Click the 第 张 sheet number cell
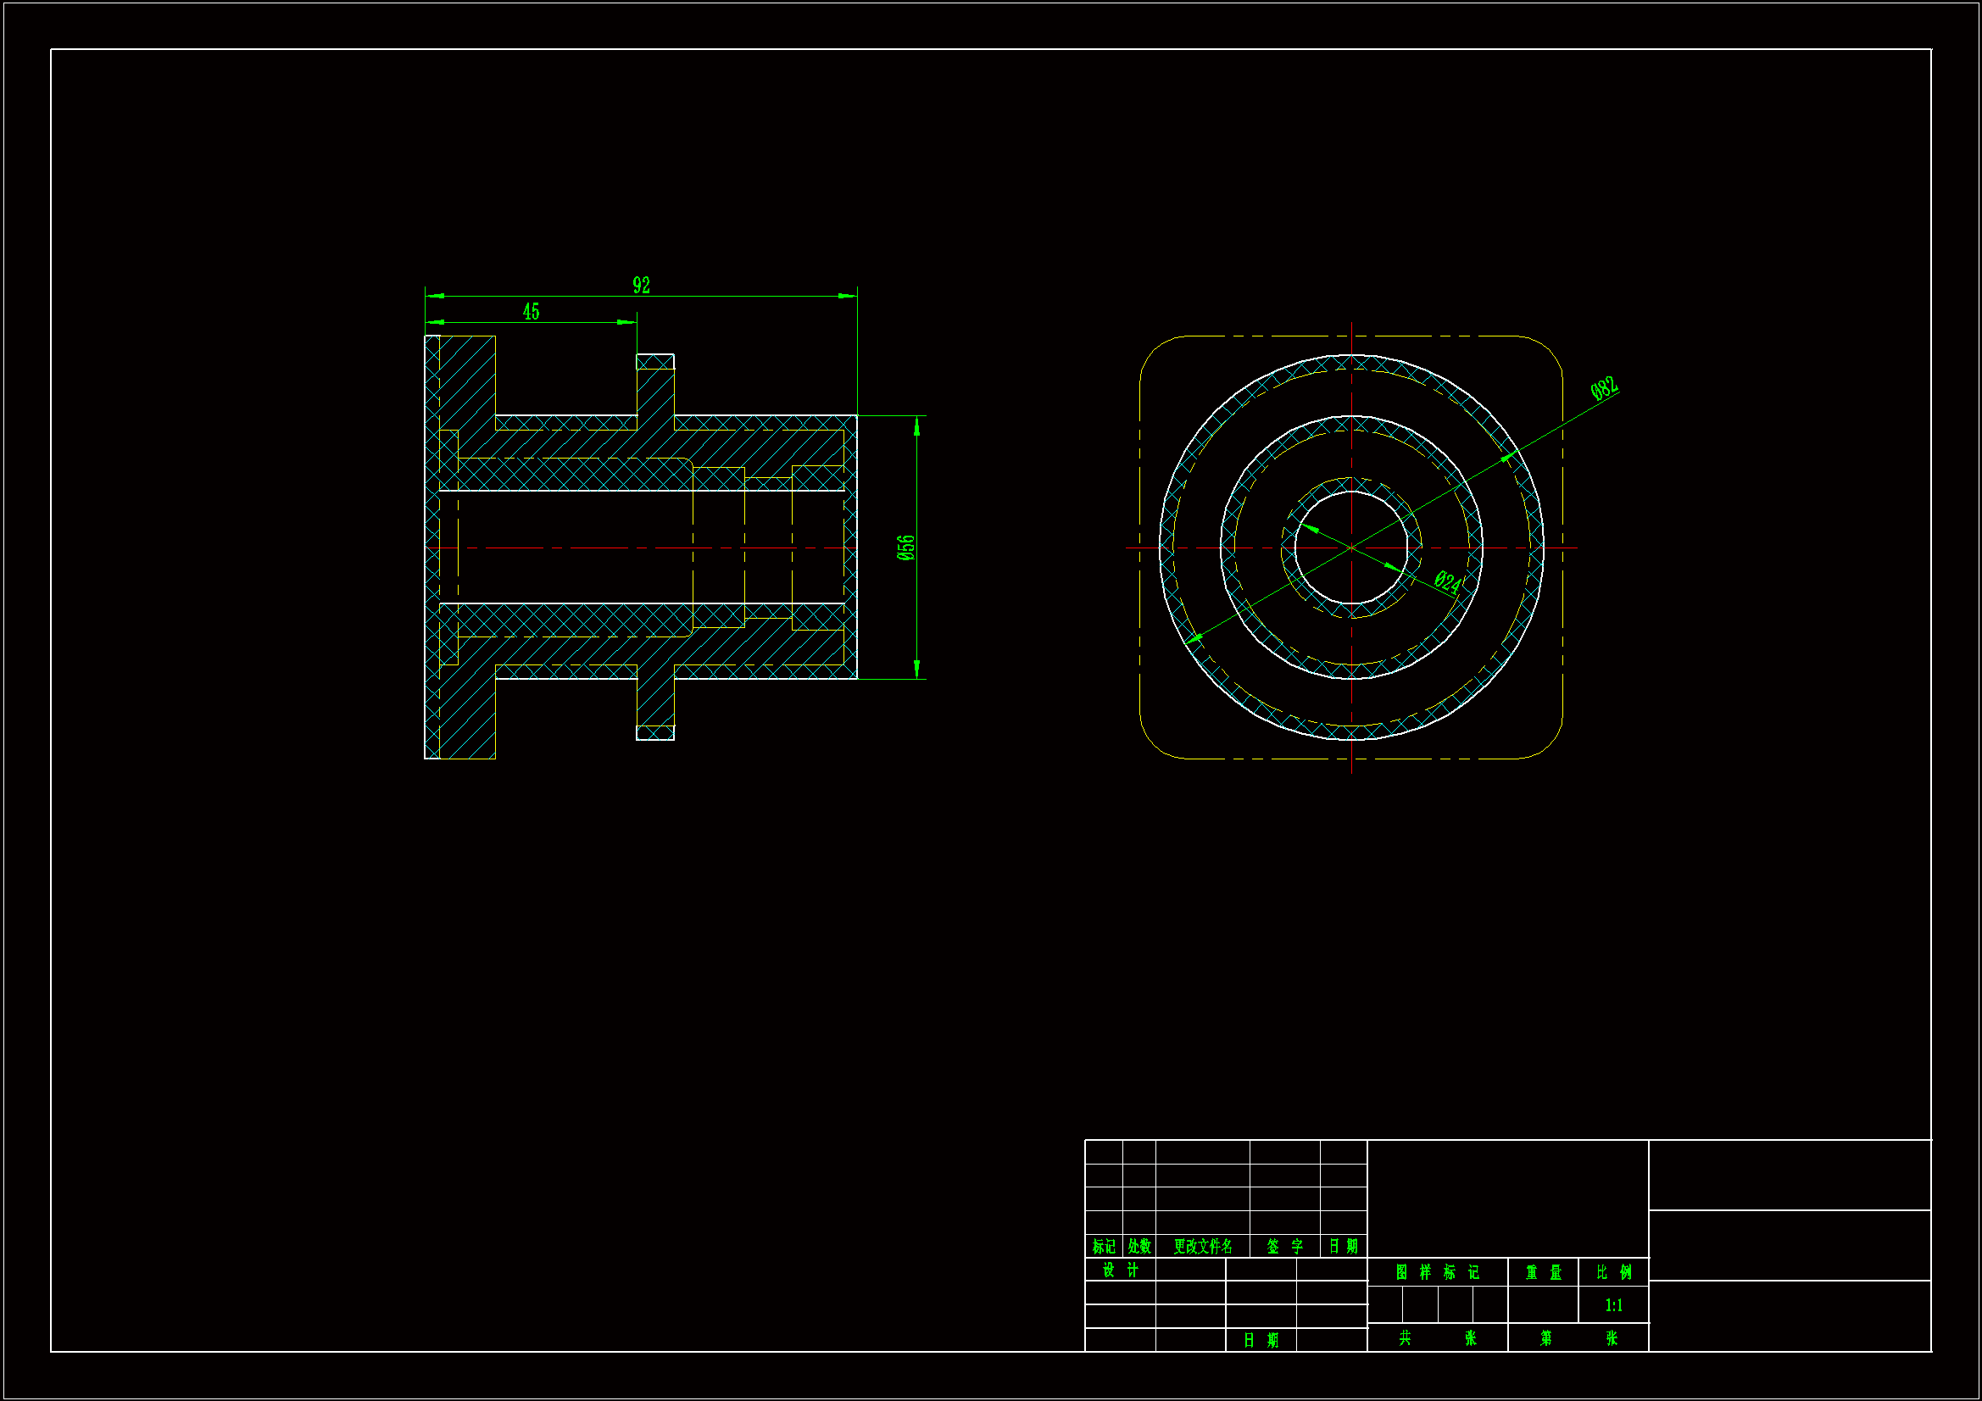1982x1401 pixels. [1578, 1338]
